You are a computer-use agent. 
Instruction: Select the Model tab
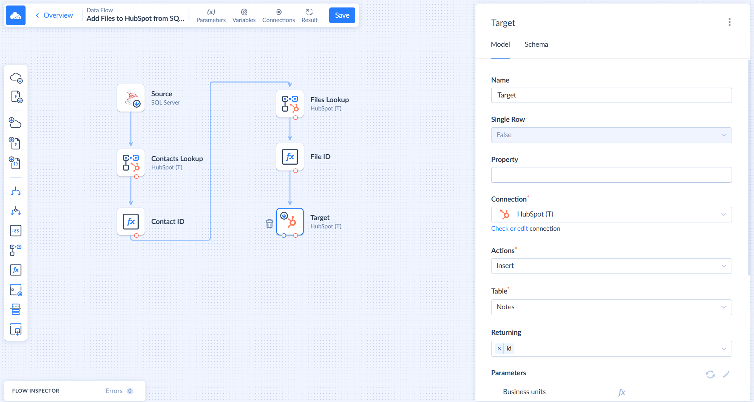click(x=500, y=44)
